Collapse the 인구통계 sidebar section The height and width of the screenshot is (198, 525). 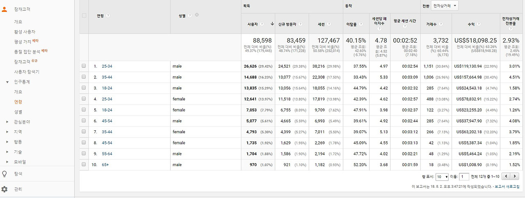click(7, 82)
